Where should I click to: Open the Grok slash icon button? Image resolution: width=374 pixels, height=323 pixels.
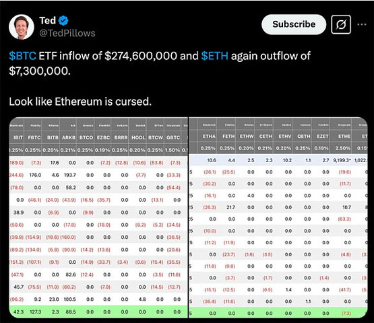click(341, 24)
